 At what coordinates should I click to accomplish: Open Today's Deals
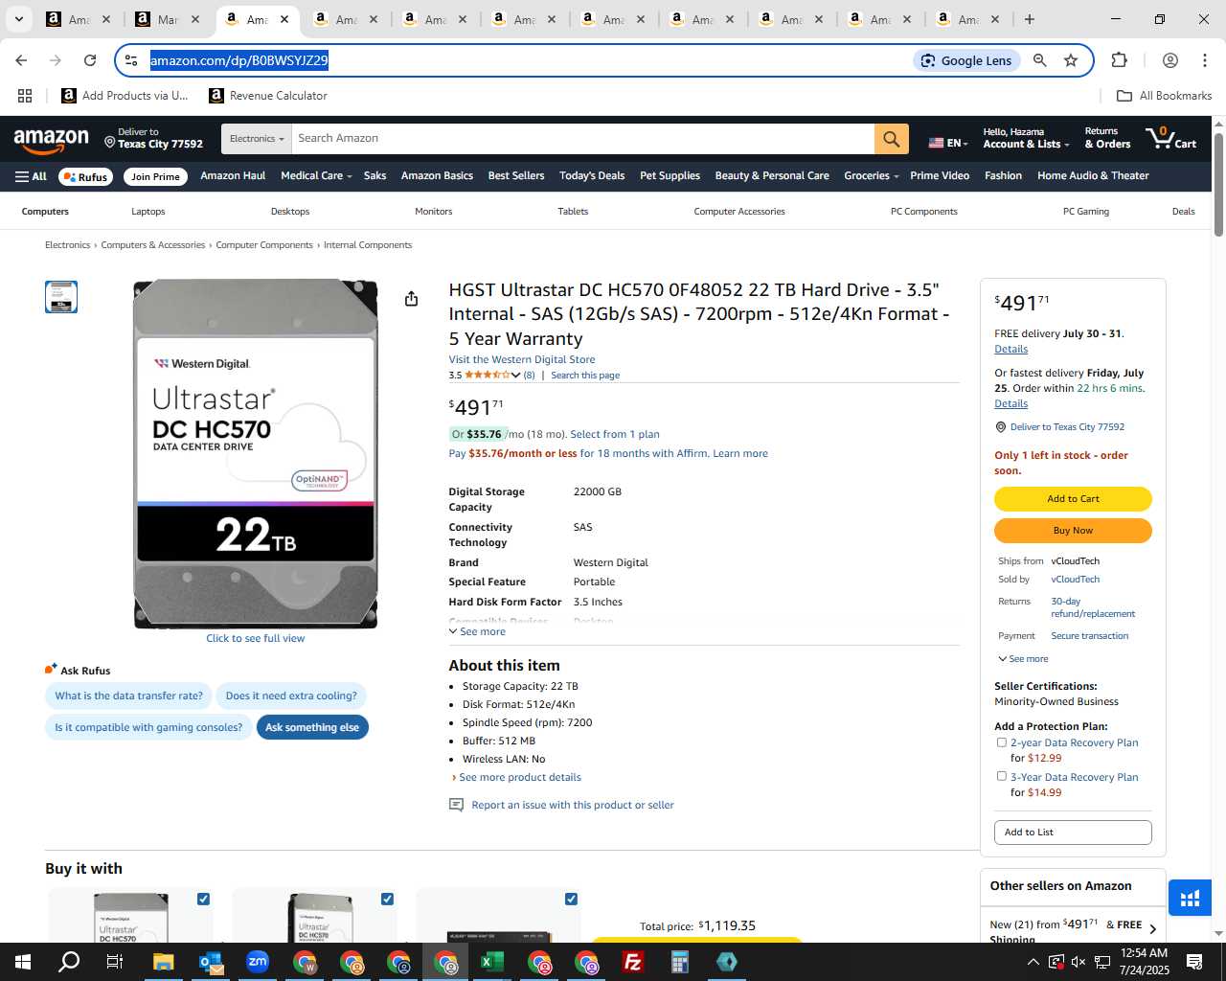point(592,176)
